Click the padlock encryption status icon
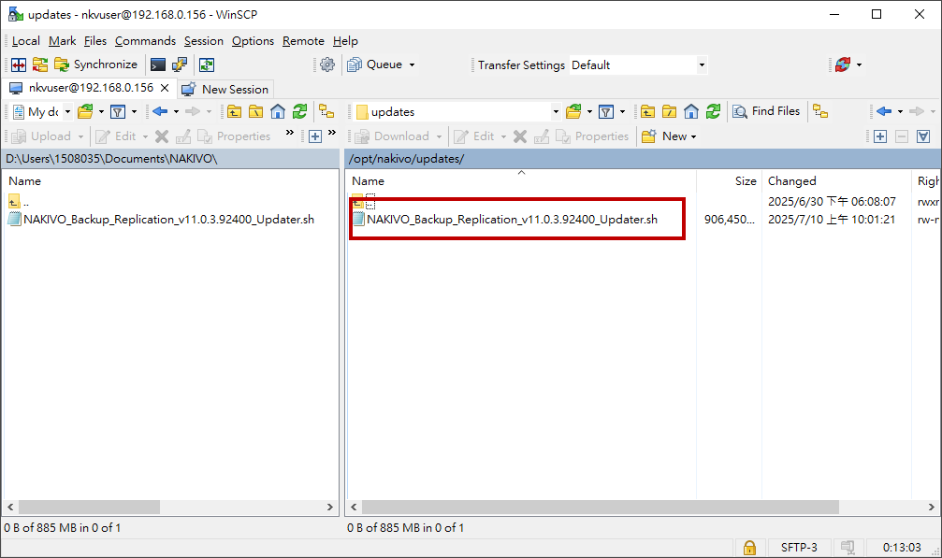Viewport: 942px width, 558px height. pyautogui.click(x=749, y=547)
